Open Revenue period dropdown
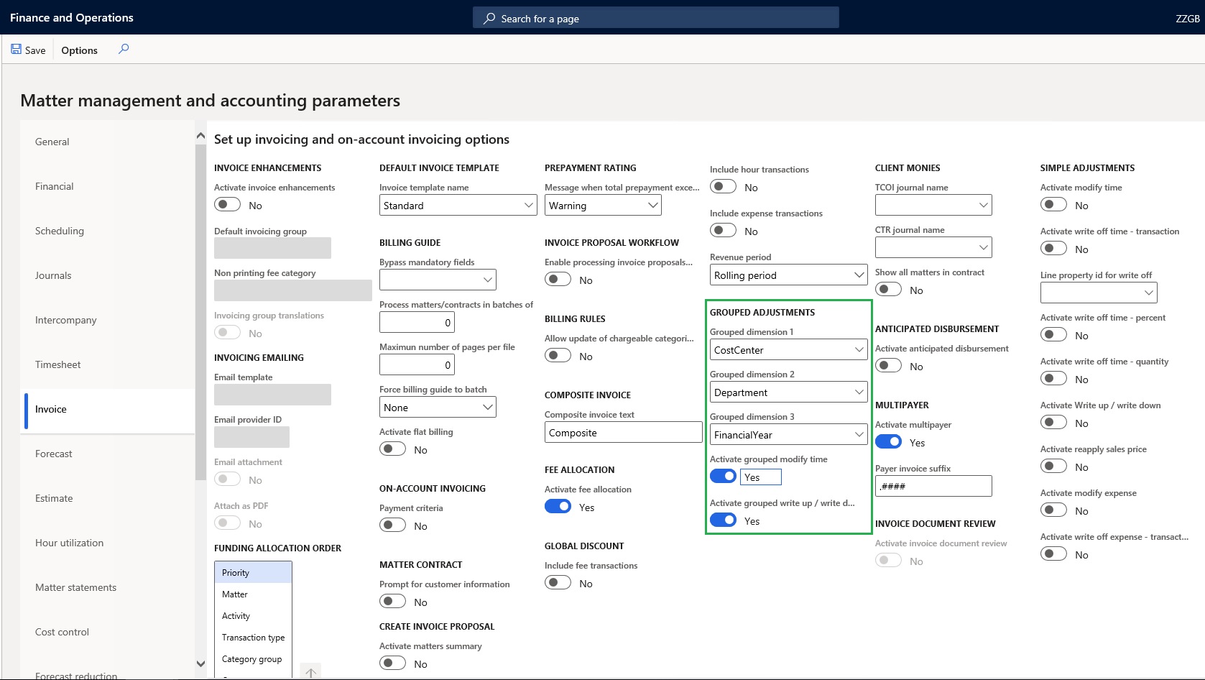Image resolution: width=1205 pixels, height=680 pixels. (859, 275)
